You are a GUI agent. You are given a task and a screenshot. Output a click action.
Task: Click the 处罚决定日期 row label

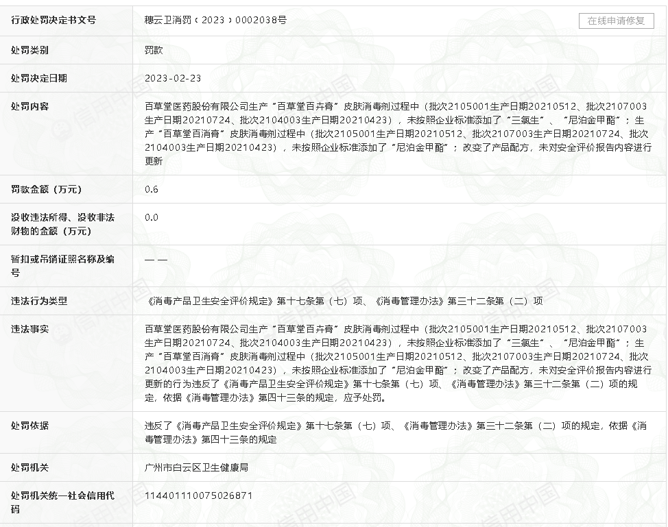tap(39, 78)
